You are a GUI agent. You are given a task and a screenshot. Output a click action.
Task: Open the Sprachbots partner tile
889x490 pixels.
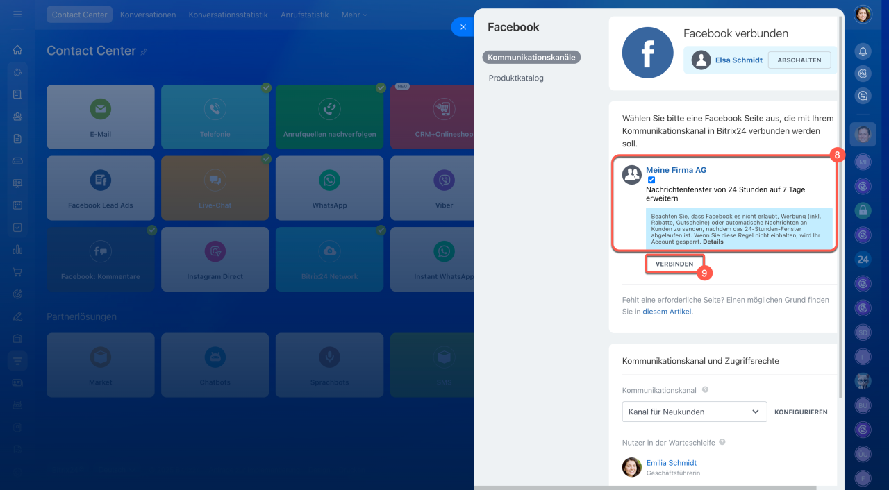tap(330, 365)
